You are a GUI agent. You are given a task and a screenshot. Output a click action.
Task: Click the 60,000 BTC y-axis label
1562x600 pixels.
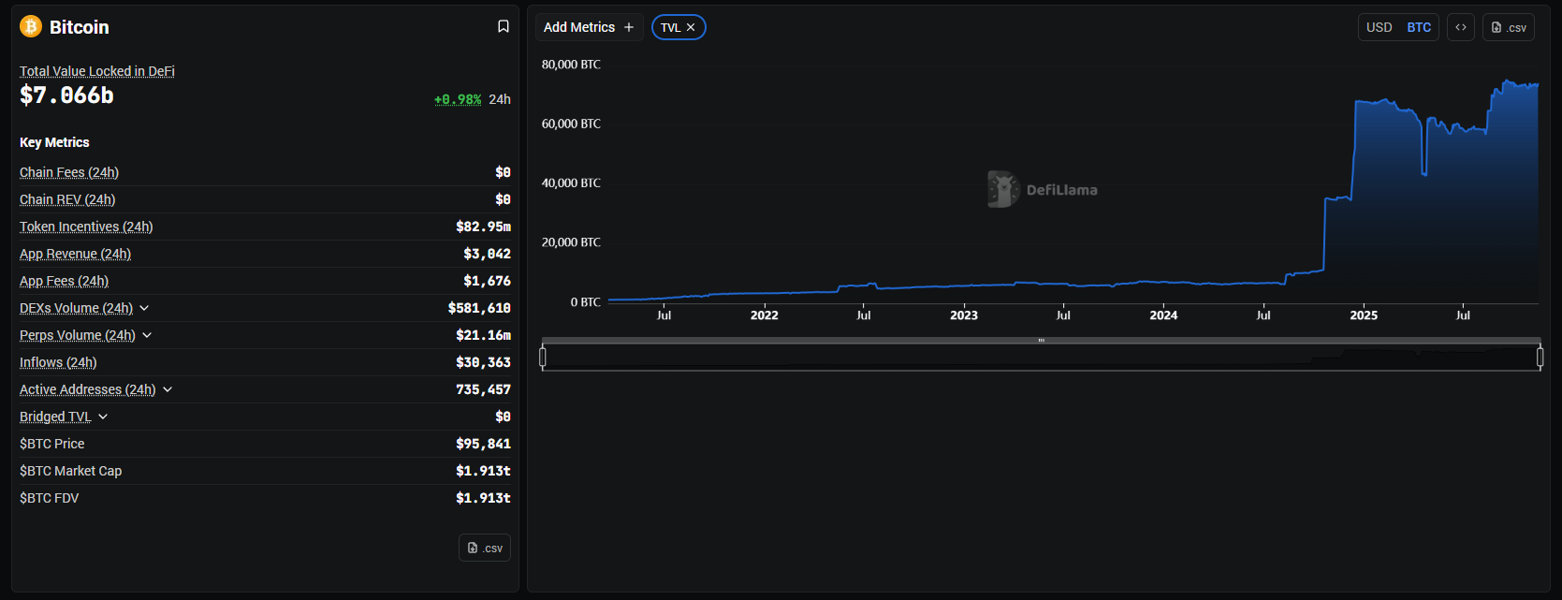[x=571, y=124]
